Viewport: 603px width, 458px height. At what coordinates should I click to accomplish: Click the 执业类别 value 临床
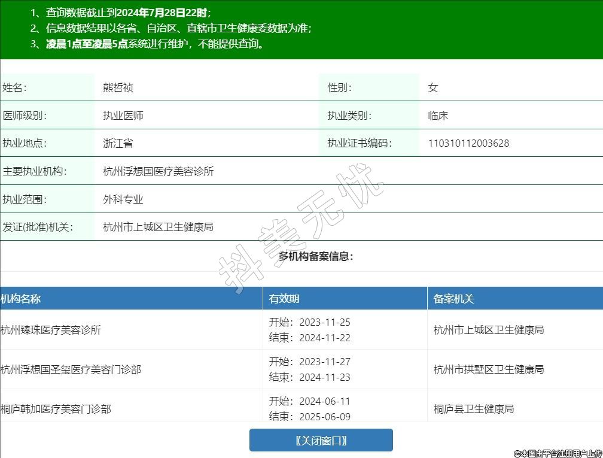(438, 116)
